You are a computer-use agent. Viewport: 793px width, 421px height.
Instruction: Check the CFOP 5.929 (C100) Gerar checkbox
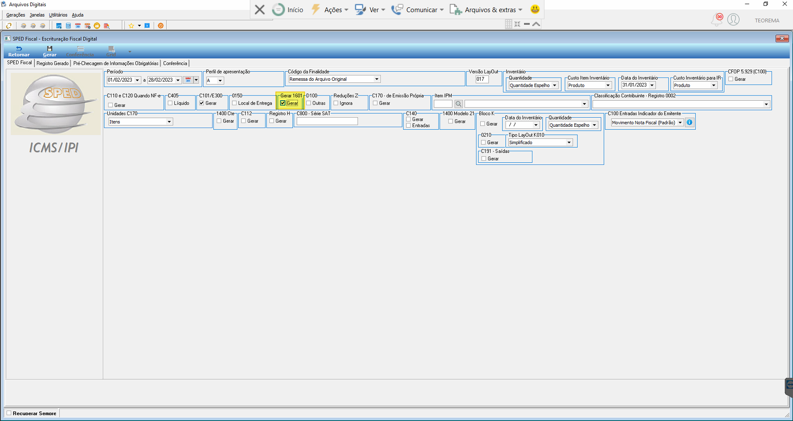pyautogui.click(x=731, y=79)
